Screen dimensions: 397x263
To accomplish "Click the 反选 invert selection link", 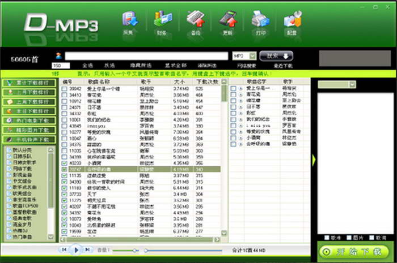I will 109,66.
